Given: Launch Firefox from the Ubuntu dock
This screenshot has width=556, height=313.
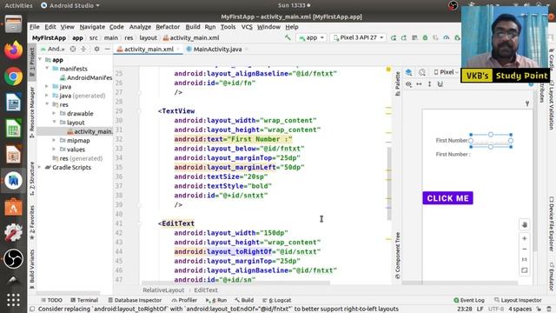Looking at the screenshot, I should (x=14, y=50).
